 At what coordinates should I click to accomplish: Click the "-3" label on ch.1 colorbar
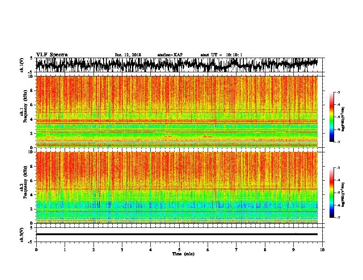point(338,92)
